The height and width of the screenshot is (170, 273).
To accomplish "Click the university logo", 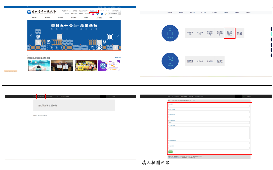I will click(41, 12).
